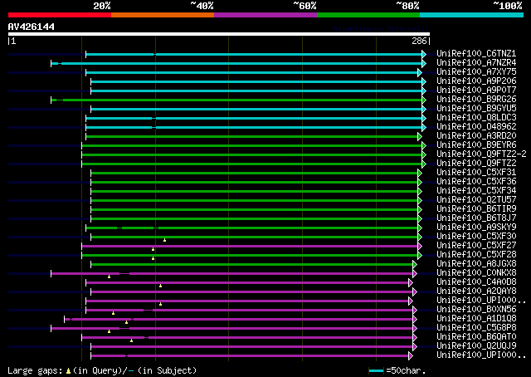Click the arrowhead ending the UniRef100_Q2UQJ9 alignment
The width and height of the screenshot is (531, 377).
point(415,346)
